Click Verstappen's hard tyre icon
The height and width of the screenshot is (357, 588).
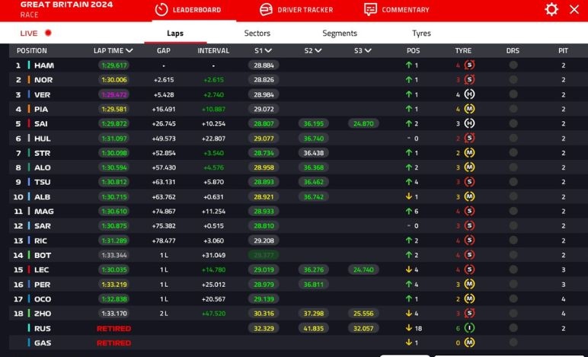pos(470,94)
